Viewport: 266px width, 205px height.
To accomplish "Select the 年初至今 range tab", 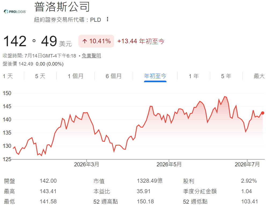I will (155, 76).
